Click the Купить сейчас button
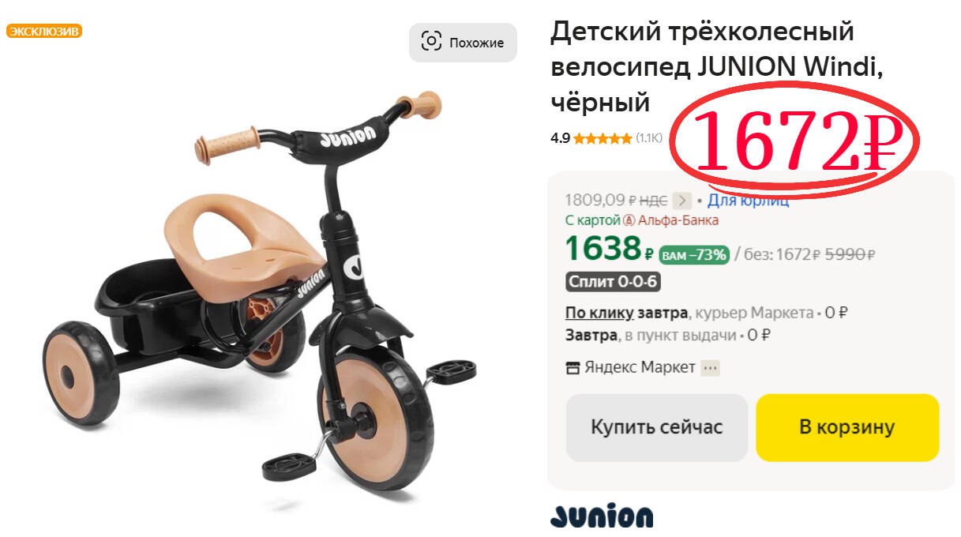Screen dimensions: 961x537 pos(657,427)
